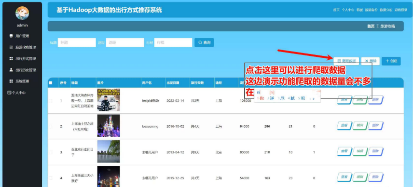Click 编辑 for the 2013-04-12 row

360,151
